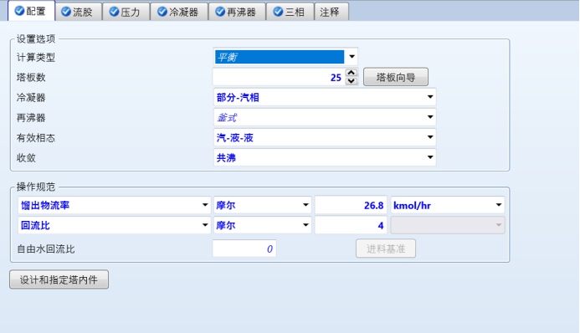Click the distillate rate value 26.8
The height and width of the screenshot is (333, 580).
(351, 205)
